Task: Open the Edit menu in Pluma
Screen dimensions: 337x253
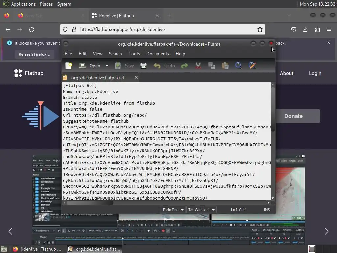Action: click(83, 54)
